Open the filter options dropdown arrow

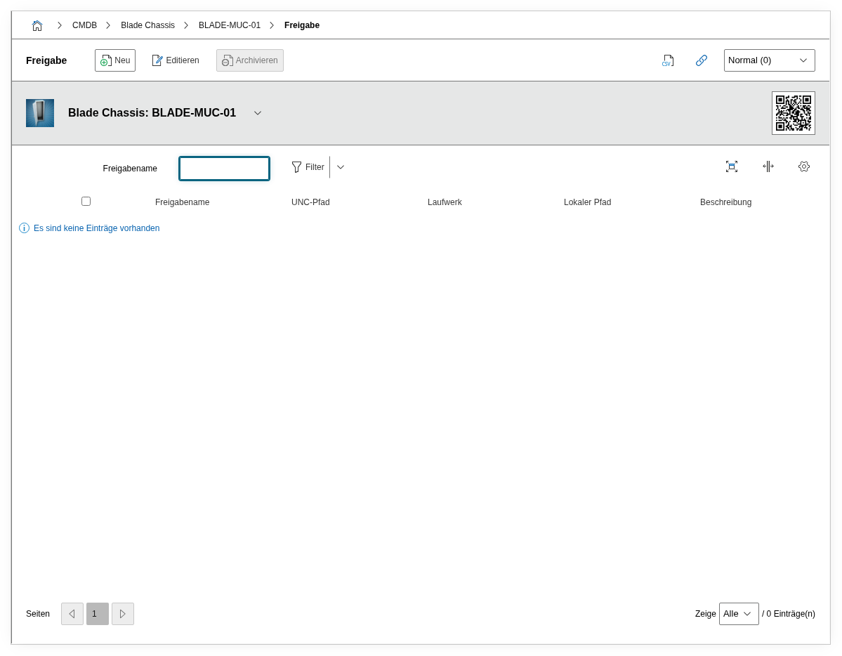(x=341, y=167)
